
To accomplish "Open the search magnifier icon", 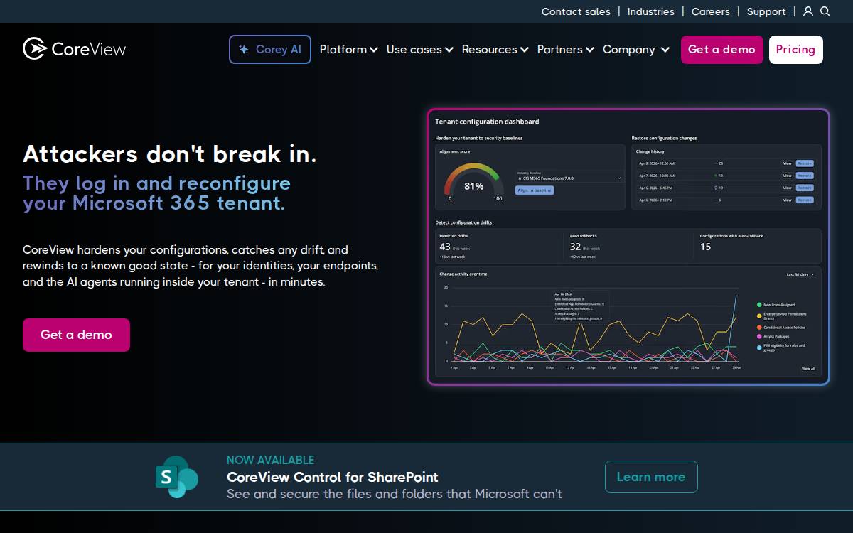I will click(825, 11).
